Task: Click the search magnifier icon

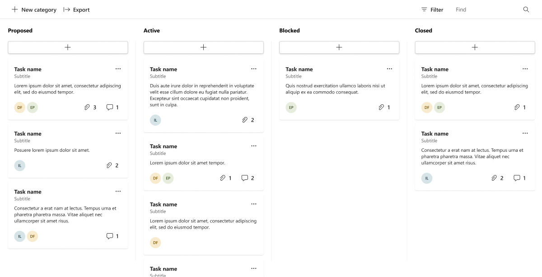Action: 526,9
